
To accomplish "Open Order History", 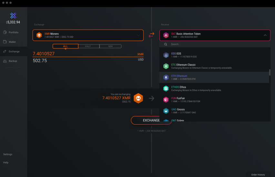I will 258,174.
